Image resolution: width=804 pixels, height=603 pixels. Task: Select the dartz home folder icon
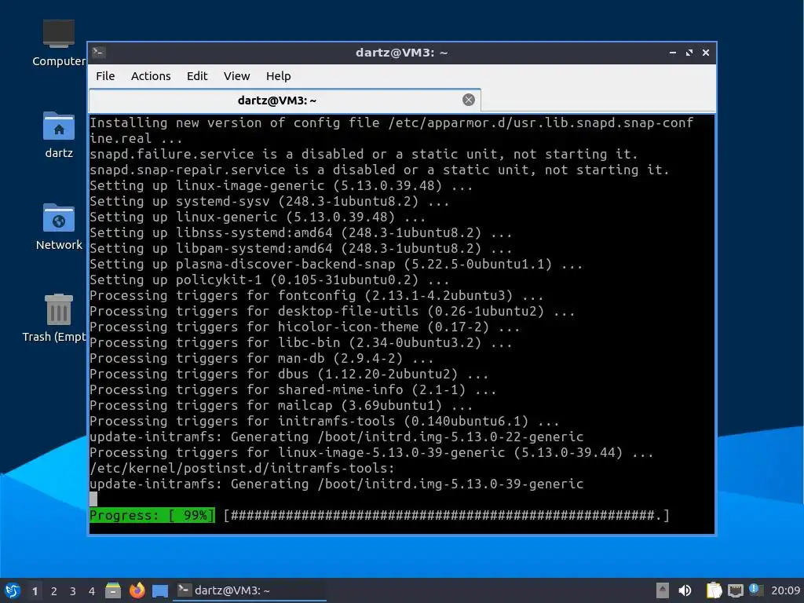point(58,135)
